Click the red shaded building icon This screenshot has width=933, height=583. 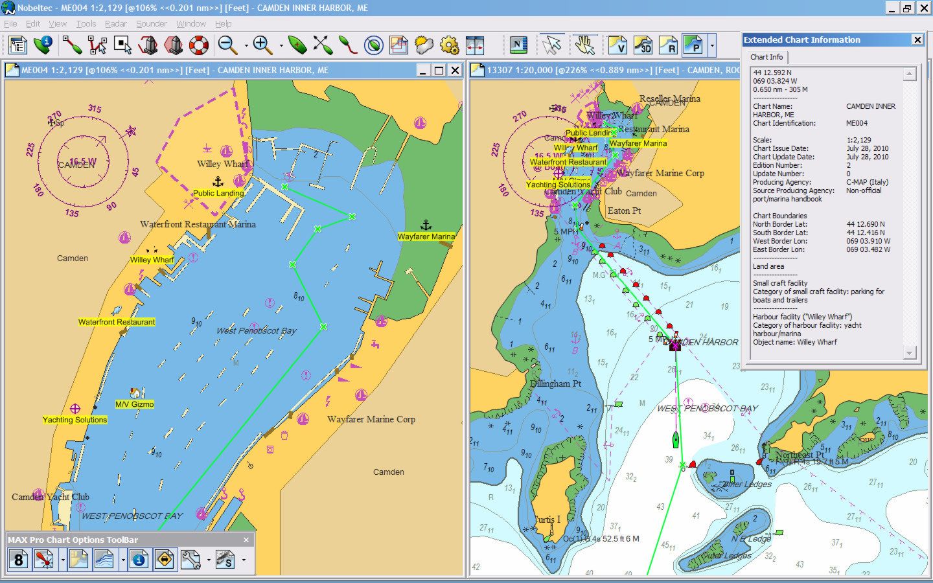tap(174, 45)
